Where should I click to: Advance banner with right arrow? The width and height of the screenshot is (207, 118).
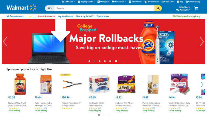202,41
